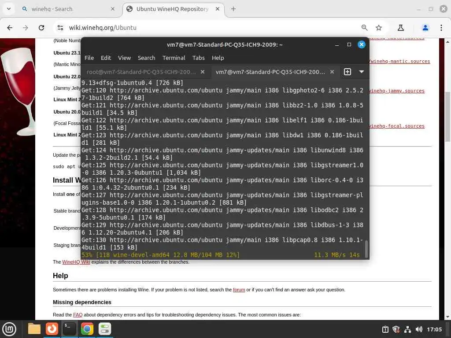This screenshot has width=451, height=338.
Task: Minimize the terminal window
Action: [x=337, y=44]
